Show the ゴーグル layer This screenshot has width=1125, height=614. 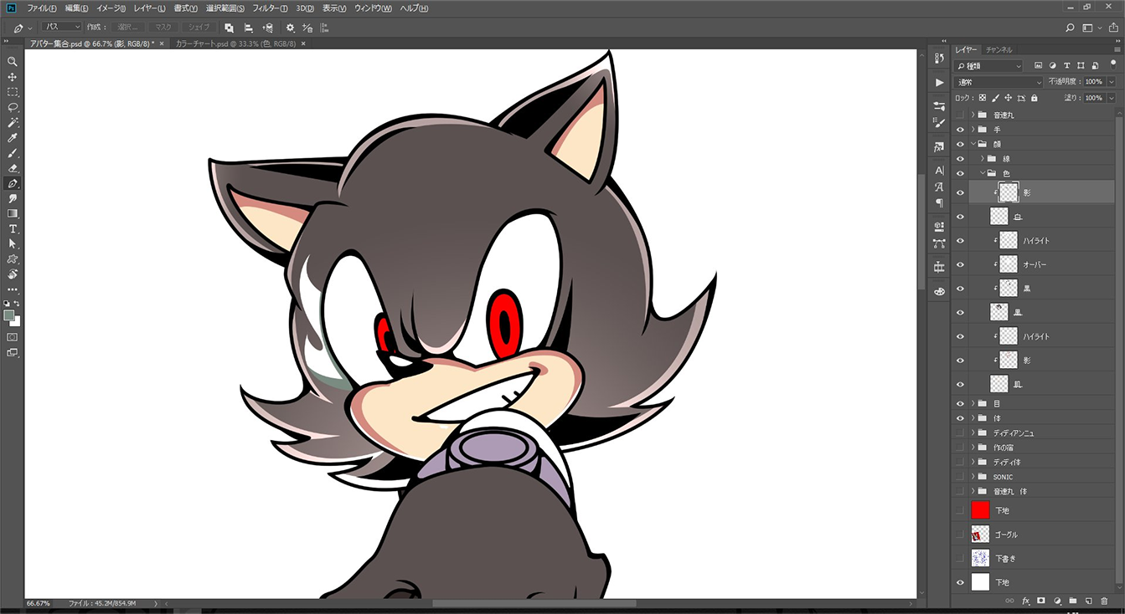tap(960, 534)
